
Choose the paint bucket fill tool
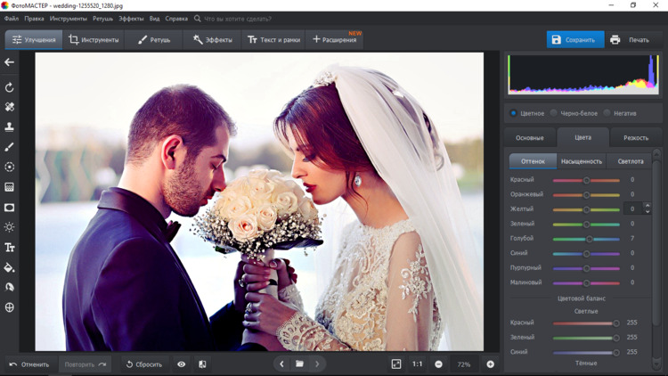click(10, 267)
